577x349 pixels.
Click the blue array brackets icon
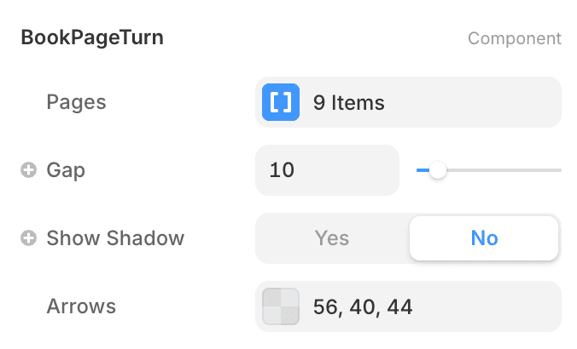point(281,102)
